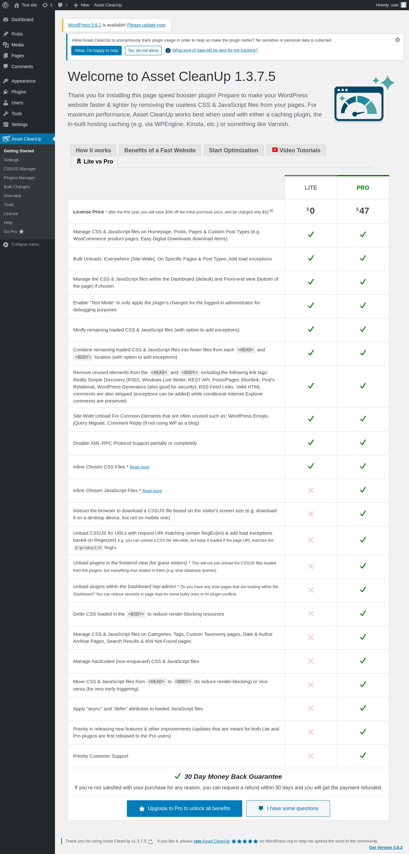409x854 pixels.
Task: Select the Video Tutorials tab
Action: 296,150
